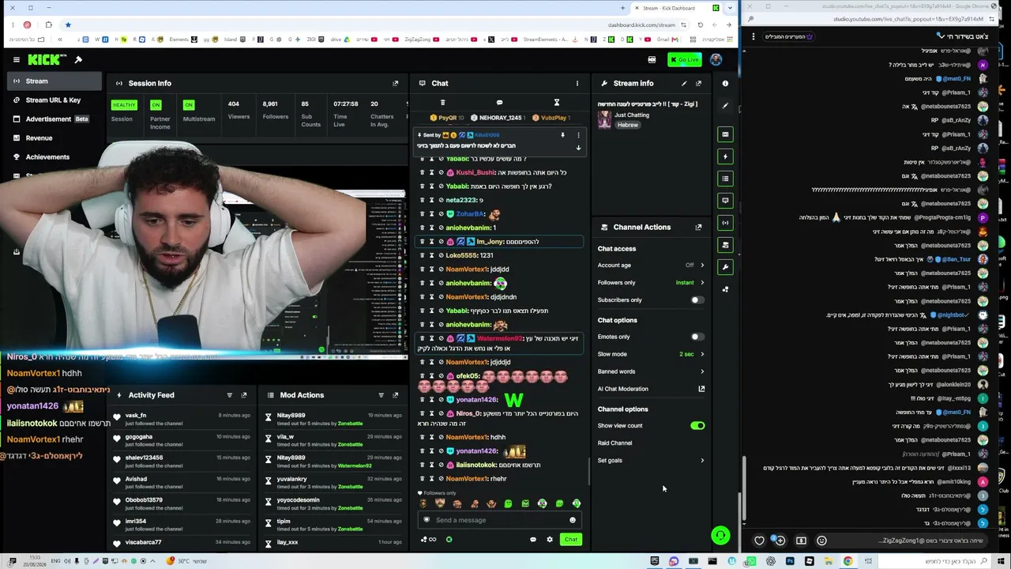Unpin the pinned chat message
The height and width of the screenshot is (569, 1011).
[x=562, y=135]
